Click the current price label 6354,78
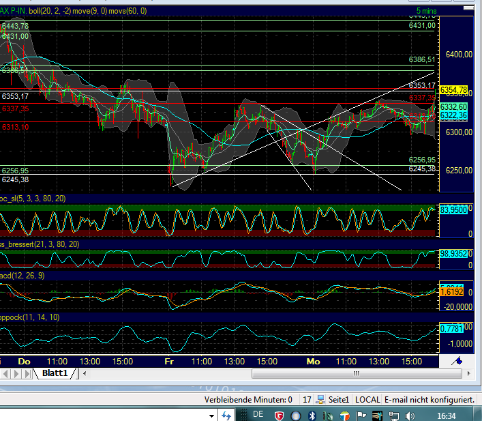Screen dimensions: 482x421 [454, 90]
